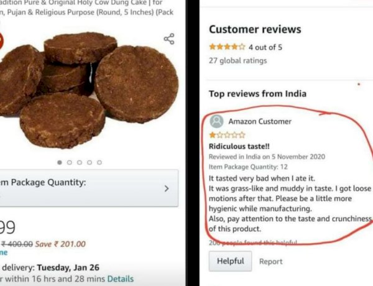373x286 pixels.
Task: Select the third image carousel dot
Action: (x=80, y=162)
